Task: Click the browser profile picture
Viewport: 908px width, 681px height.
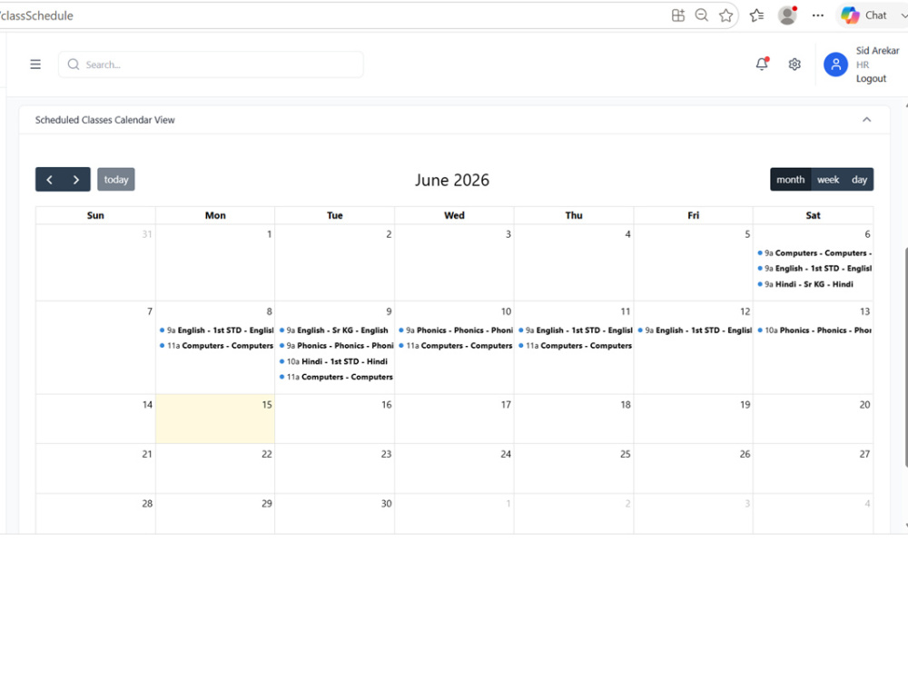Action: 787,15
